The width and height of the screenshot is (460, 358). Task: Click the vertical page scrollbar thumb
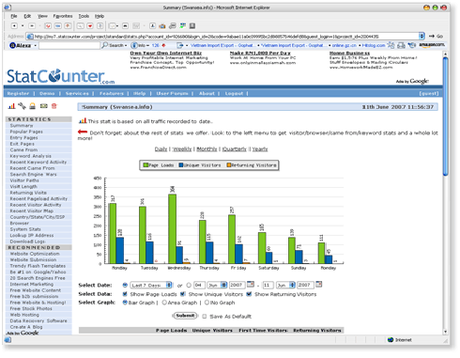(445, 117)
